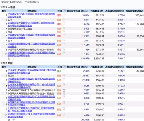Viewport: 144px width, 121px height.
Task: Click holding change value 525,441
Action: (139, 15)
